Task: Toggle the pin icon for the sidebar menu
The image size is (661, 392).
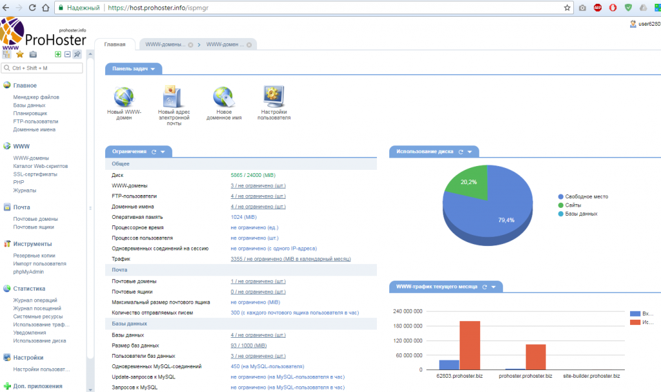Action: tap(77, 54)
